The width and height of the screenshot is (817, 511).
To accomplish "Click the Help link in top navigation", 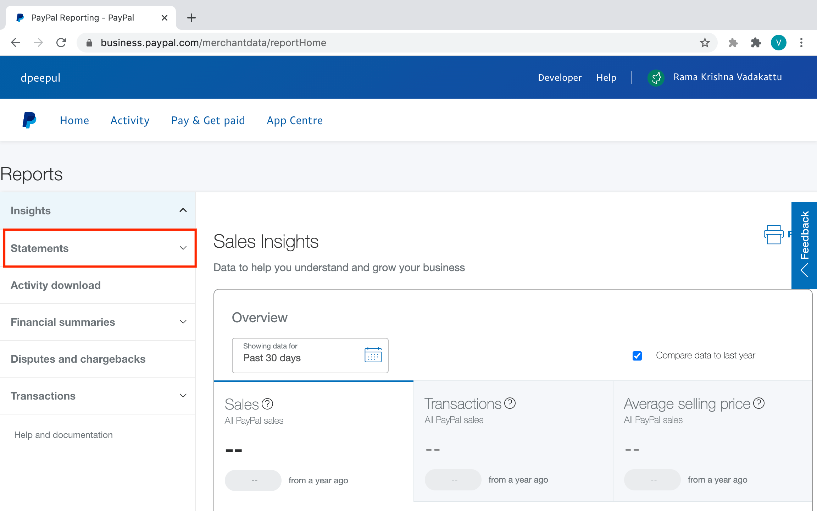I will (606, 77).
